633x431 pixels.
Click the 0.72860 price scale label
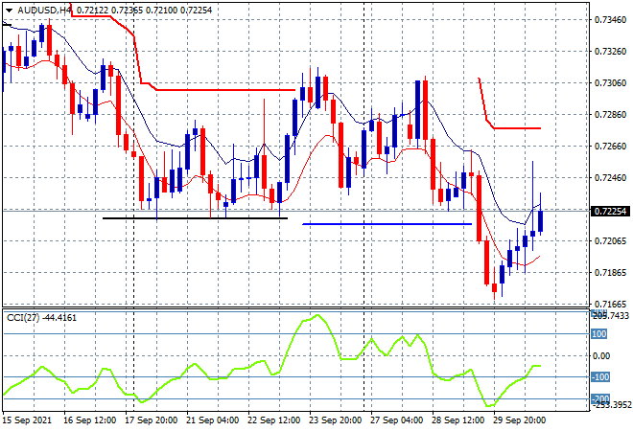click(610, 115)
